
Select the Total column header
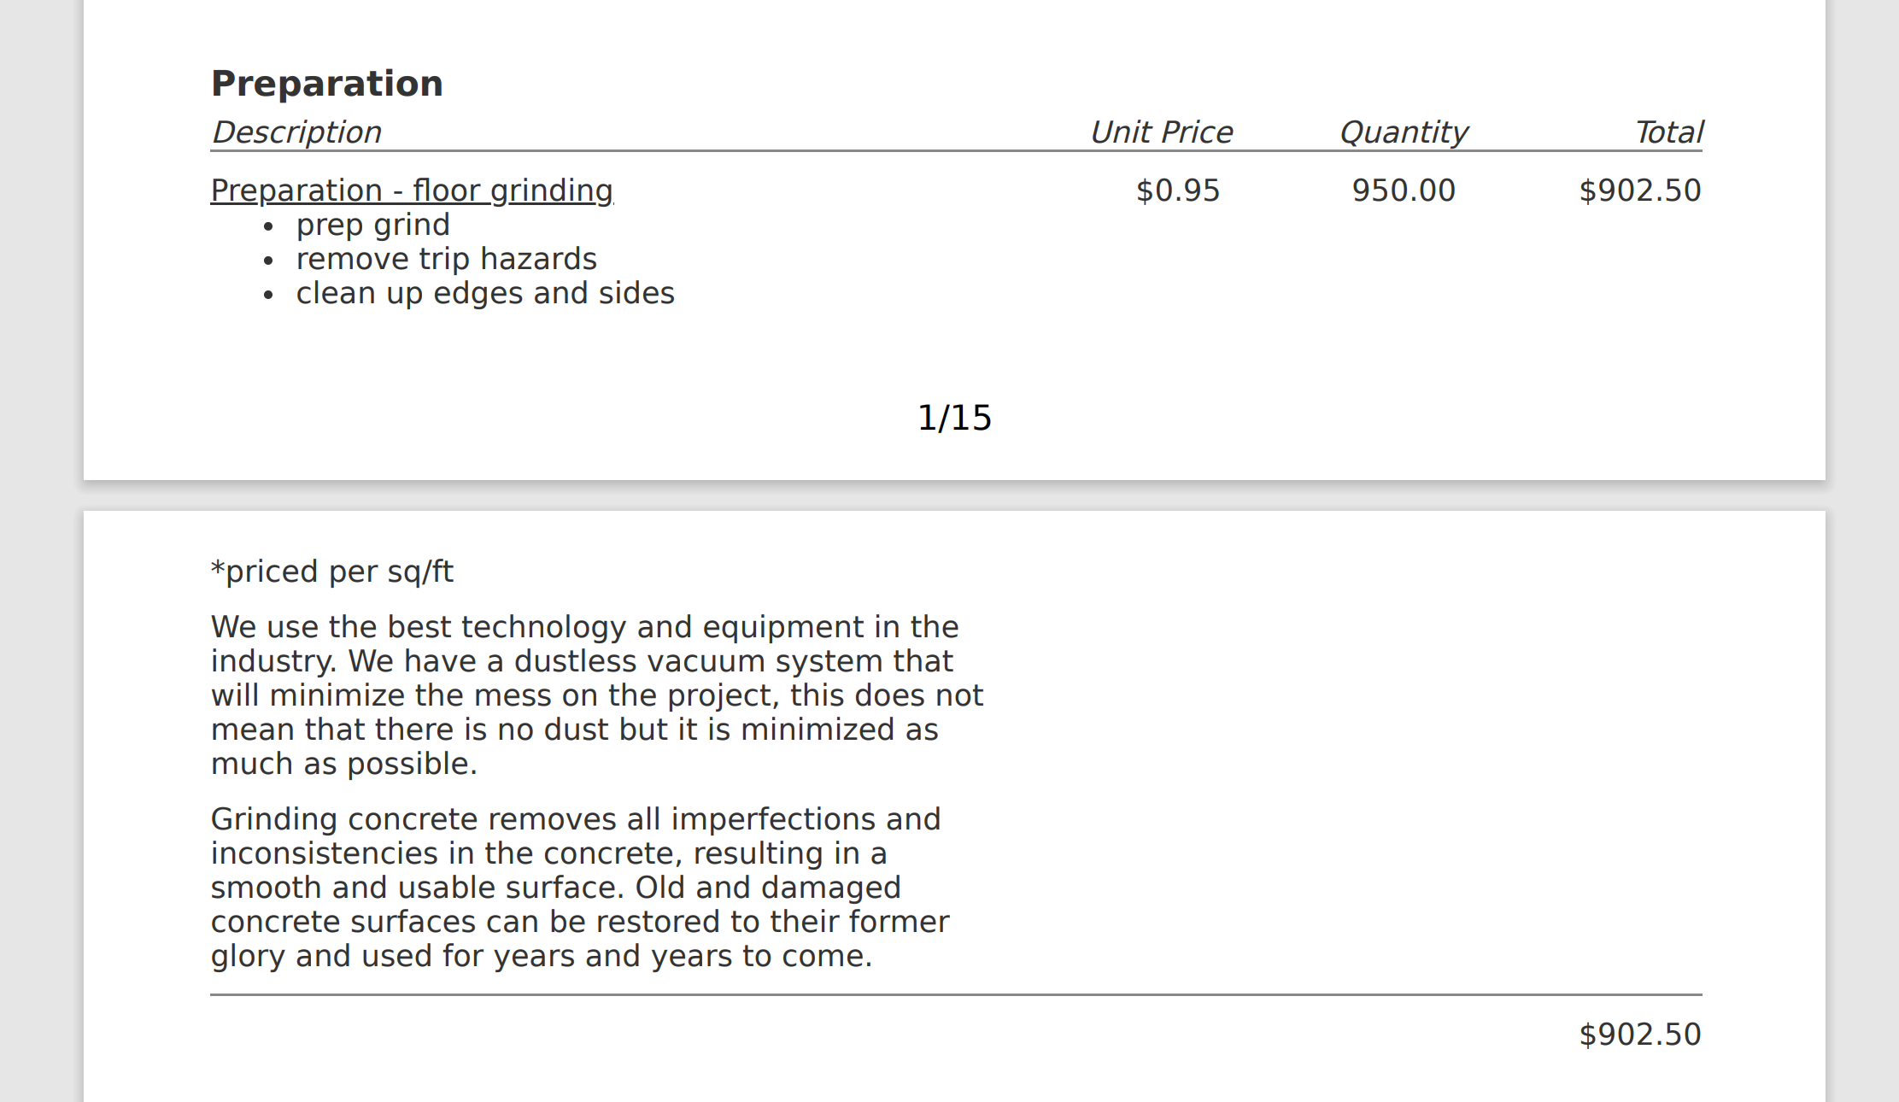click(x=1668, y=132)
